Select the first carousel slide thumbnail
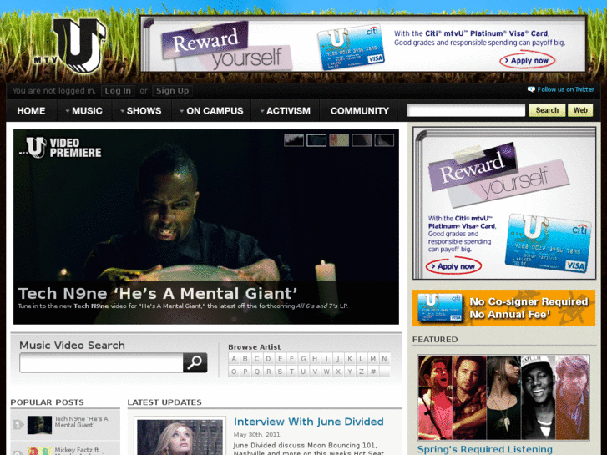Viewport: 607px width, 455px height. pyautogui.click(x=294, y=140)
